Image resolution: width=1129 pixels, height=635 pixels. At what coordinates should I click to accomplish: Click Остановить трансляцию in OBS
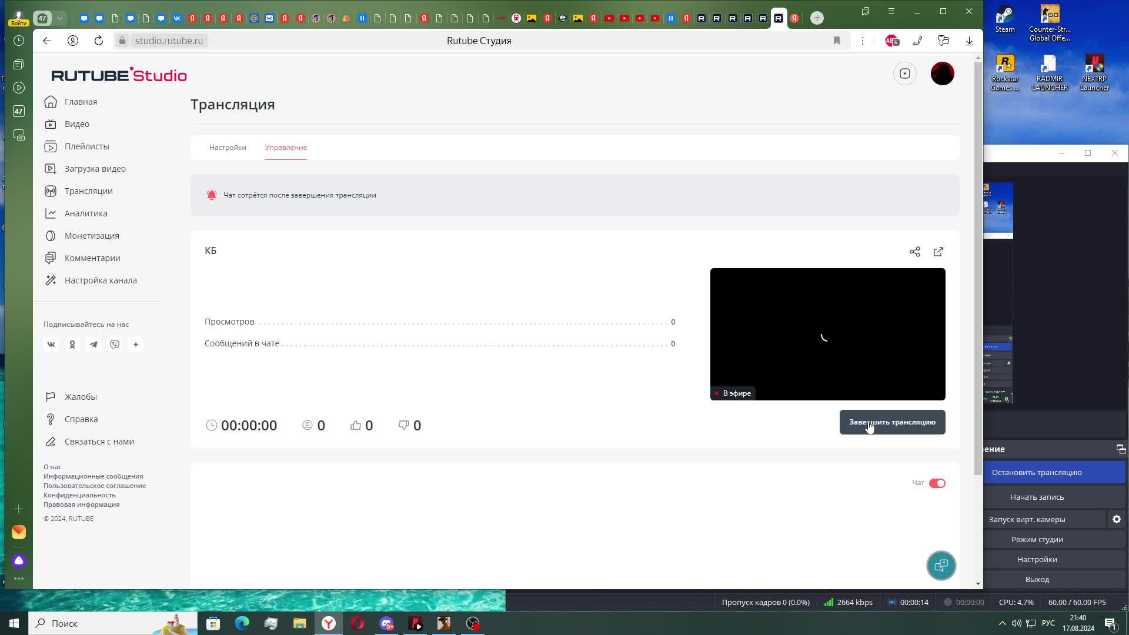(x=1037, y=472)
